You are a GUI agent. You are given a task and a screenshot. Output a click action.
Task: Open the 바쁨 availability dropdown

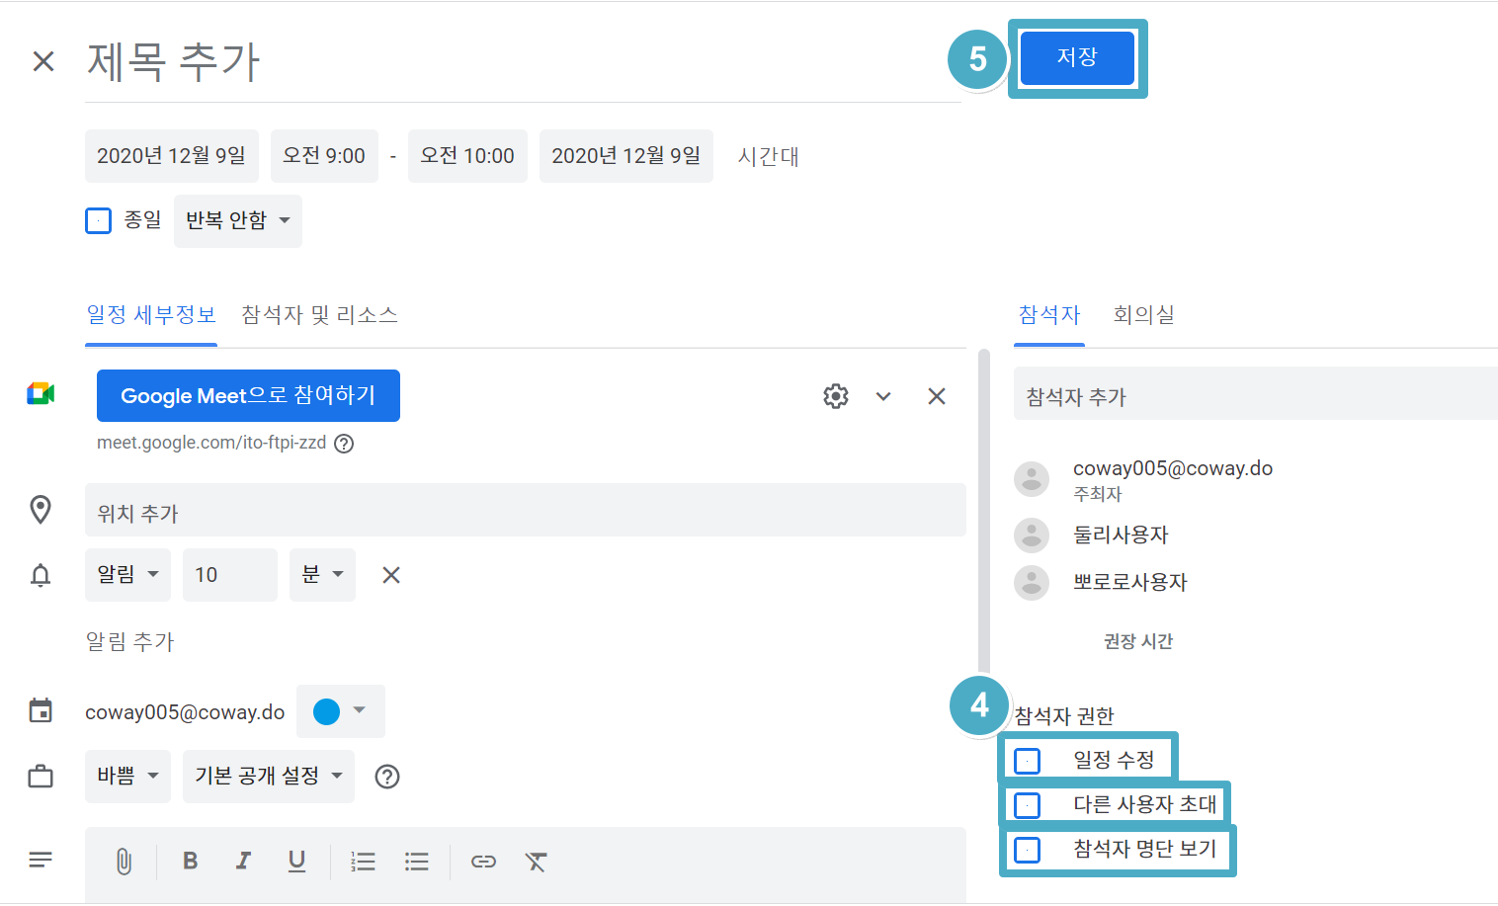tap(127, 777)
